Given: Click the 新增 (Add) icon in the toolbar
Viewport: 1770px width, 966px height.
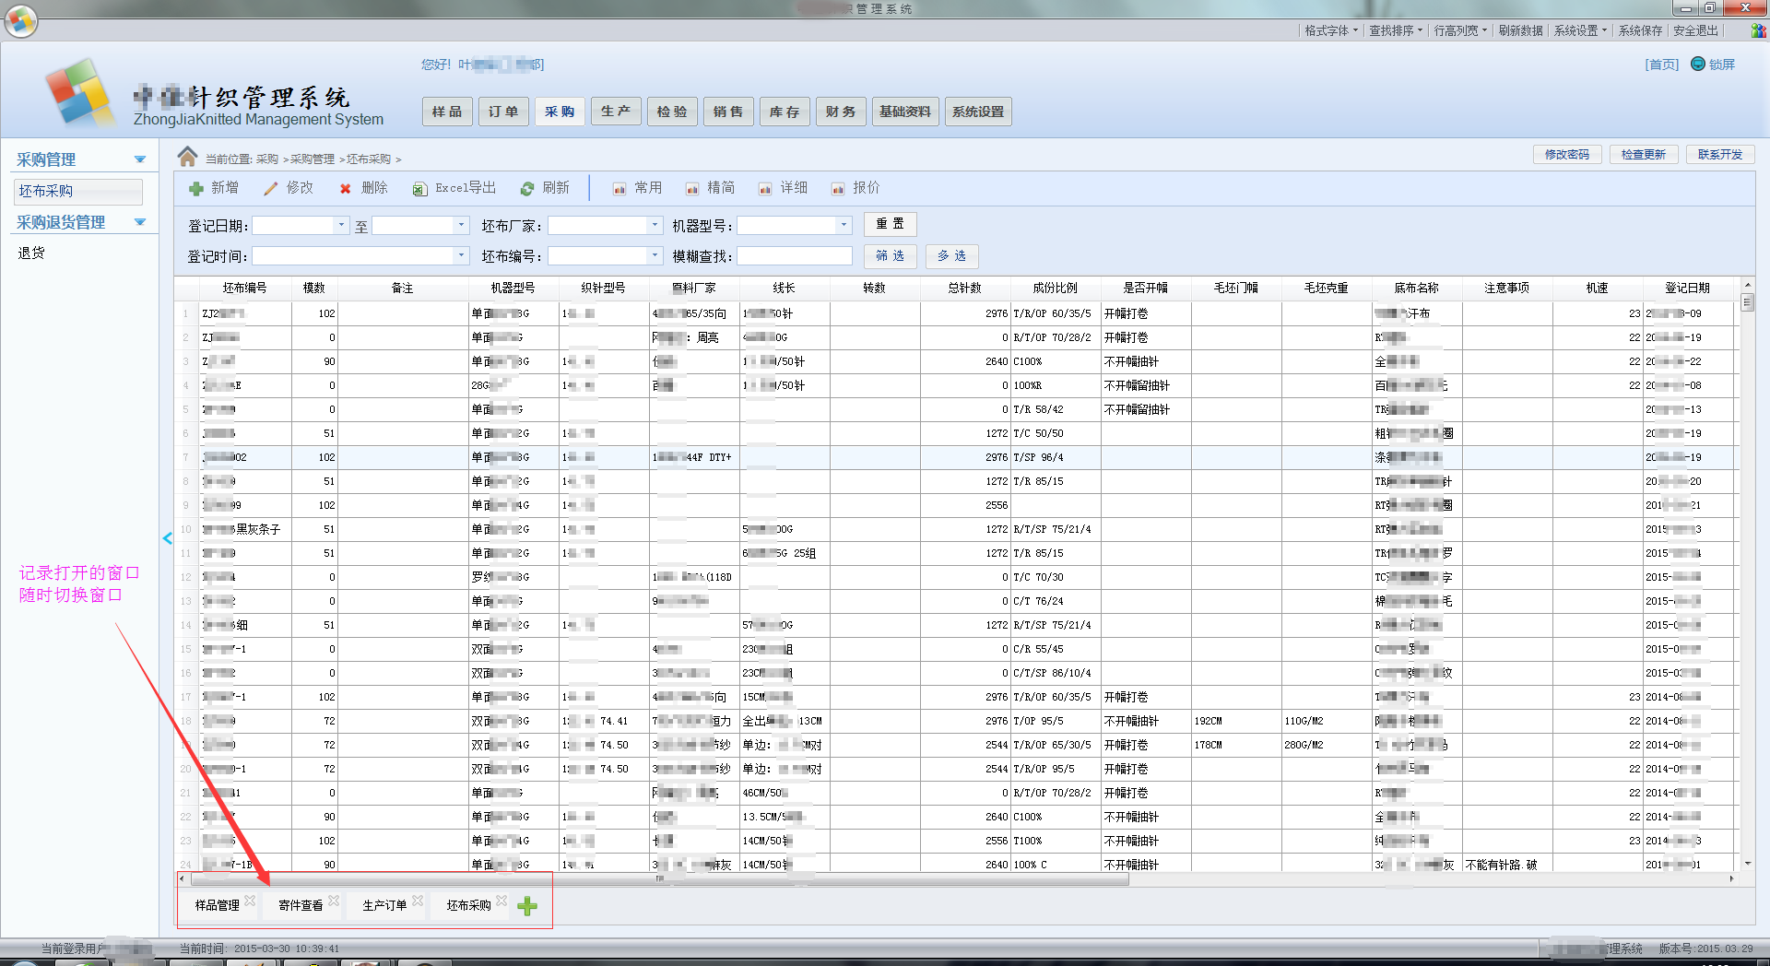Looking at the screenshot, I should click(x=215, y=188).
